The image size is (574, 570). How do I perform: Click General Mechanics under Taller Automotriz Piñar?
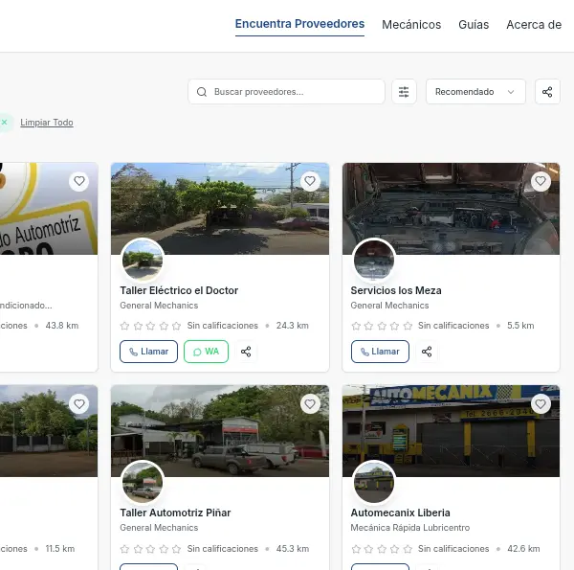(159, 528)
